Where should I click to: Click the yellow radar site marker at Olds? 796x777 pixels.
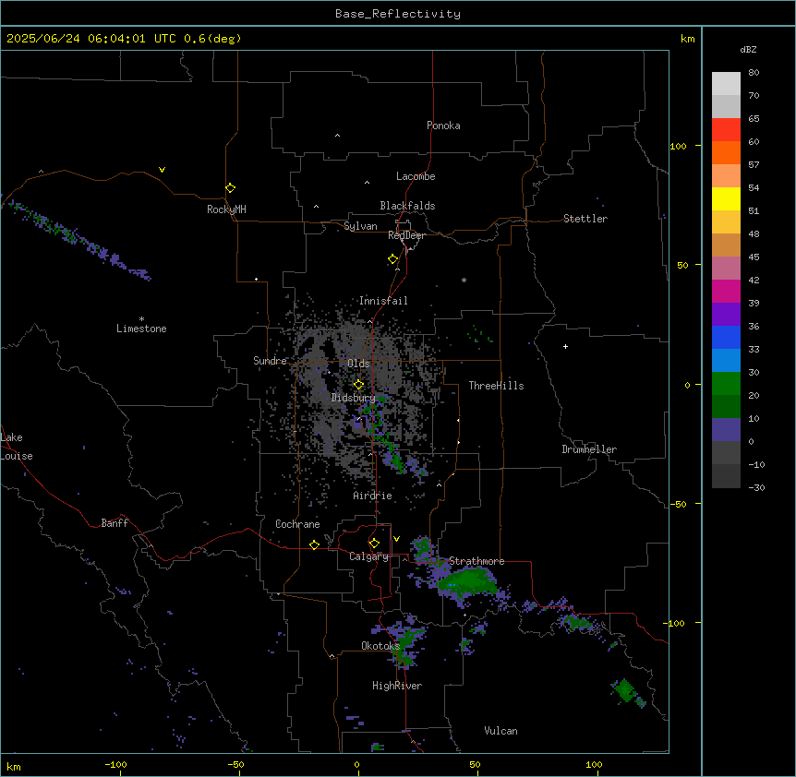[358, 385]
